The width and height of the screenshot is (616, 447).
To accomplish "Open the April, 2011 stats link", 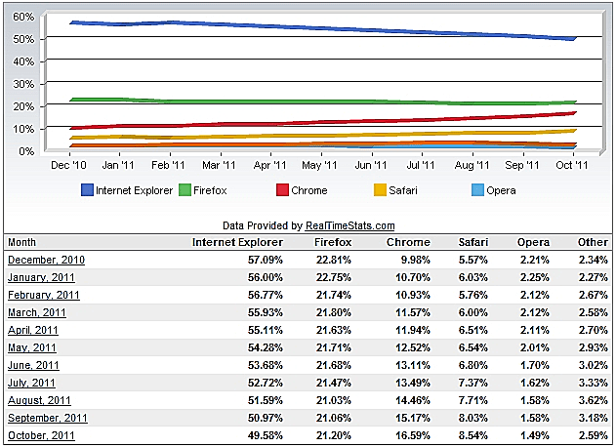I will click(x=33, y=330).
